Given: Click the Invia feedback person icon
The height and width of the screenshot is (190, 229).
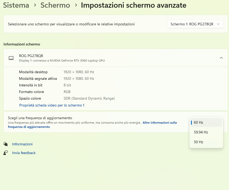Looking at the screenshot, I should pos(6,153).
